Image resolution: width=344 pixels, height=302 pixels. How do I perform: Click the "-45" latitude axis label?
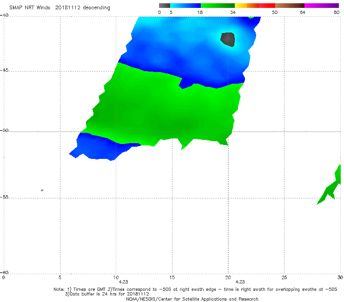click(x=4, y=70)
